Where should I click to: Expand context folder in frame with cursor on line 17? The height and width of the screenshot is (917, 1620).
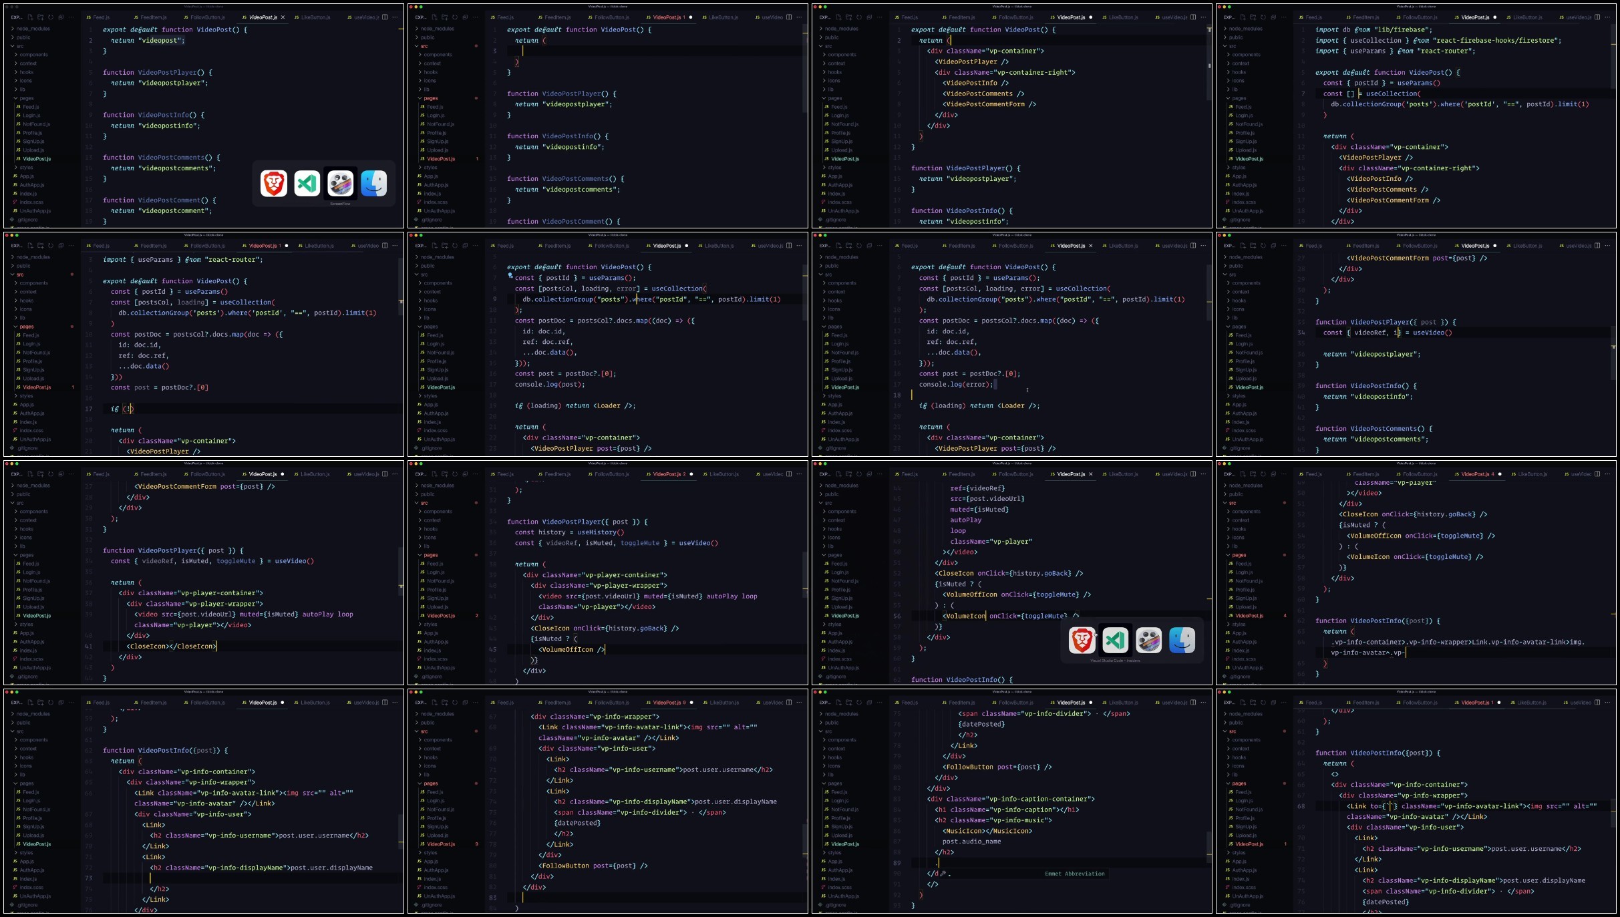[x=25, y=292]
